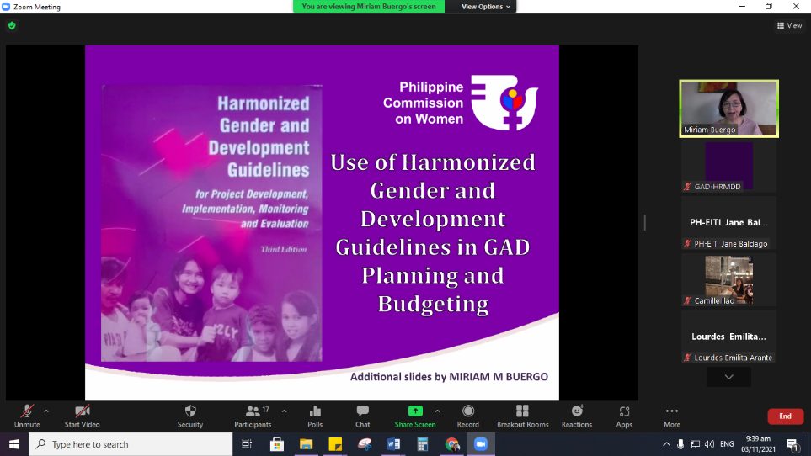Click the Zoom icon on the taskbar
The width and height of the screenshot is (811, 456).
pyautogui.click(x=481, y=444)
